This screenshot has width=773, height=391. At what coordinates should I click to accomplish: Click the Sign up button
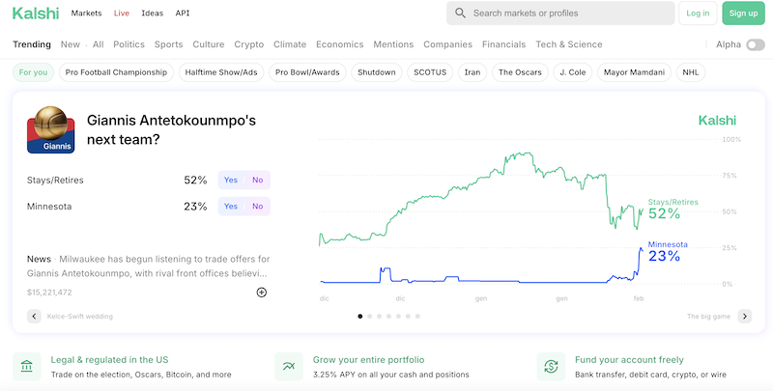coord(743,14)
